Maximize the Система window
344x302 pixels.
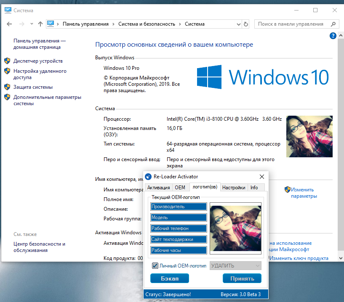click(315, 10)
